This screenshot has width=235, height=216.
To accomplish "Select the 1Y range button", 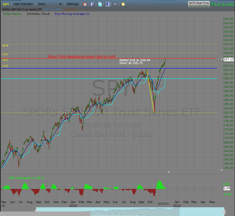I will pos(98,214).
